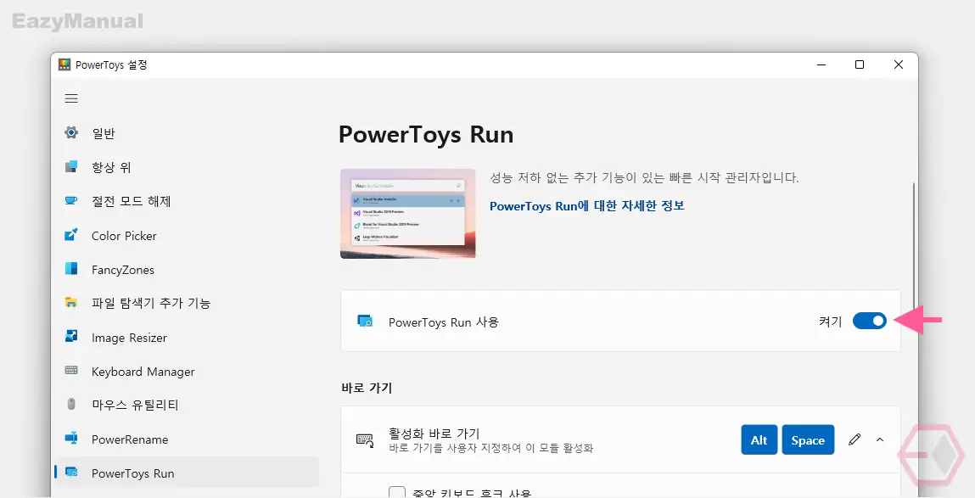Turn off the PowerToys Run toggle
This screenshot has width=975, height=498.
pos(869,321)
